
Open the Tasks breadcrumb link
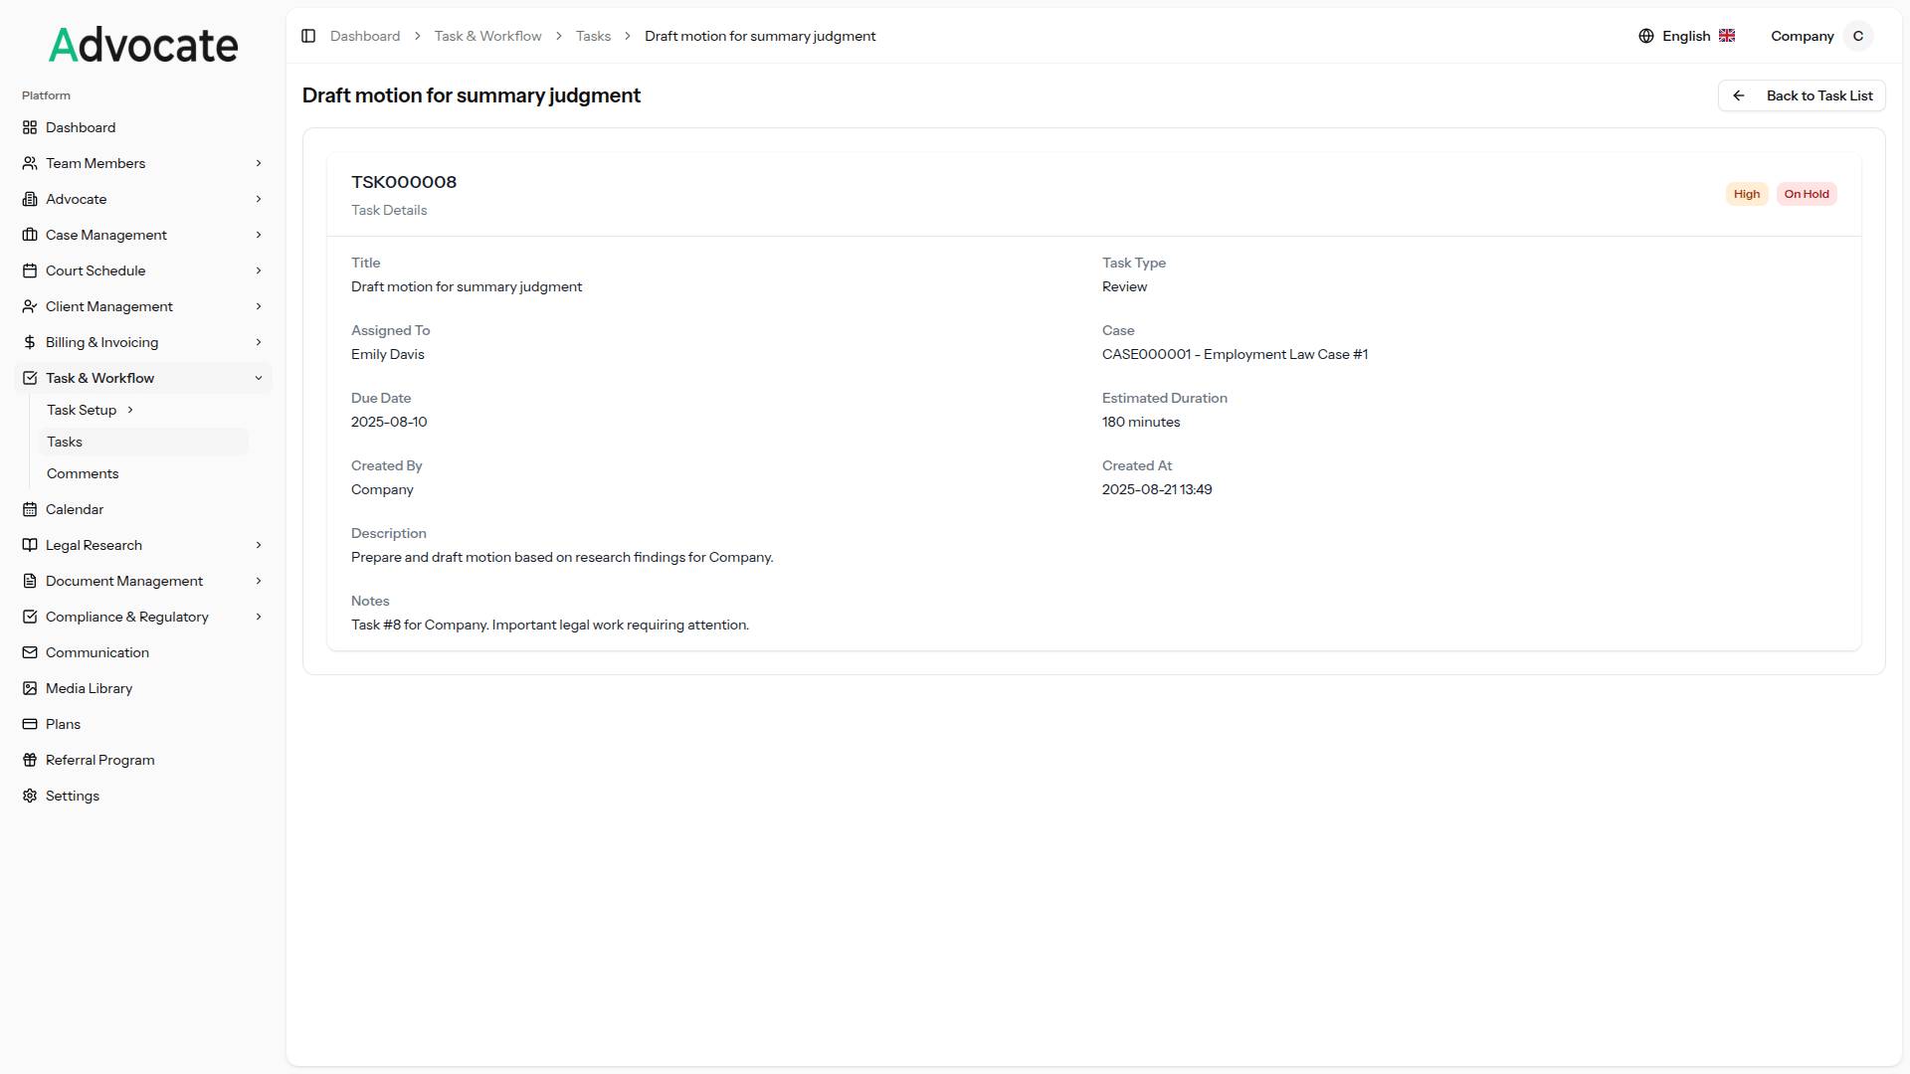[593, 36]
